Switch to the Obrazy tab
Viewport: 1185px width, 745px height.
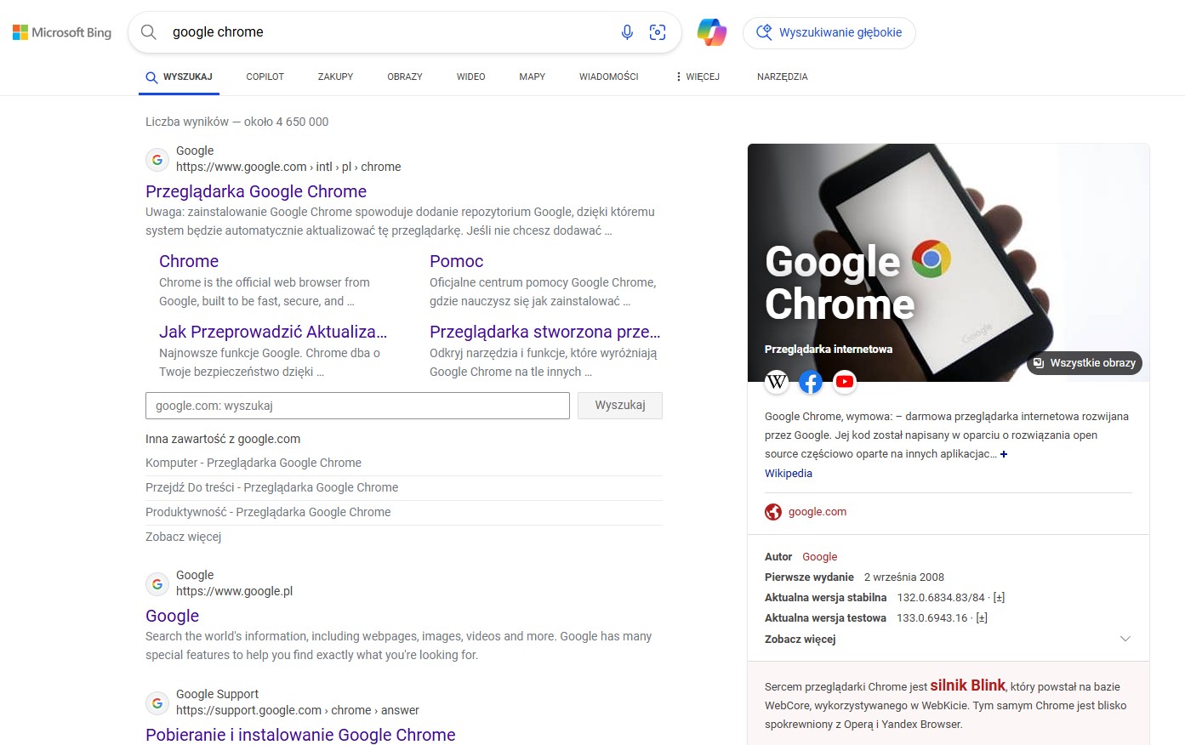tap(405, 77)
